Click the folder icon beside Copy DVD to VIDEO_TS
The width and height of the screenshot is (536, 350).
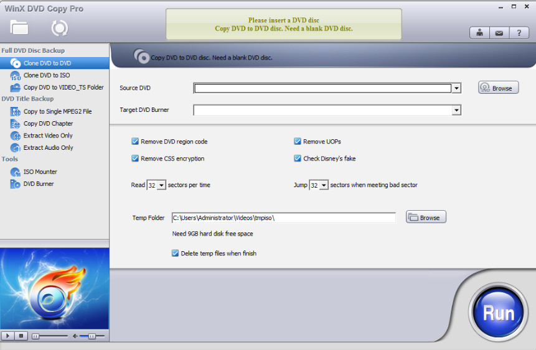[x=16, y=88]
